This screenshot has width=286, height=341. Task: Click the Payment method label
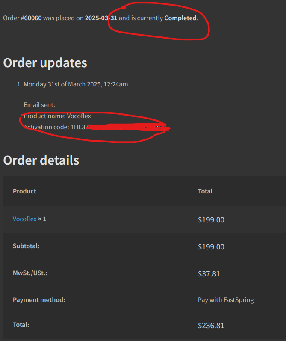tap(39, 300)
